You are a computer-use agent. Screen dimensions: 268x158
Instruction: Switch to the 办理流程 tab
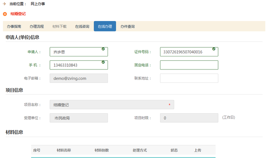coord(37,26)
